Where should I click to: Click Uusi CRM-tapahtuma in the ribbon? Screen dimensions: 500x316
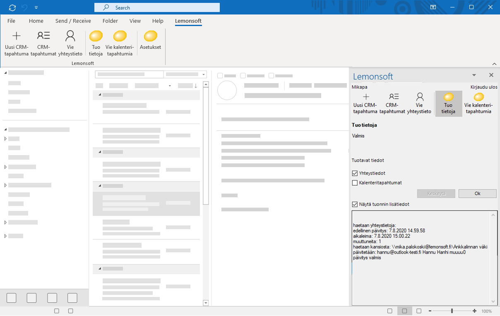tap(17, 43)
